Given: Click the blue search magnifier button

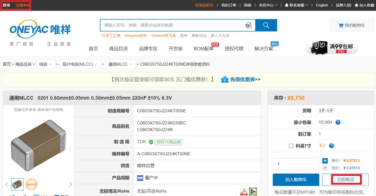Looking at the screenshot, I should click(266, 25).
